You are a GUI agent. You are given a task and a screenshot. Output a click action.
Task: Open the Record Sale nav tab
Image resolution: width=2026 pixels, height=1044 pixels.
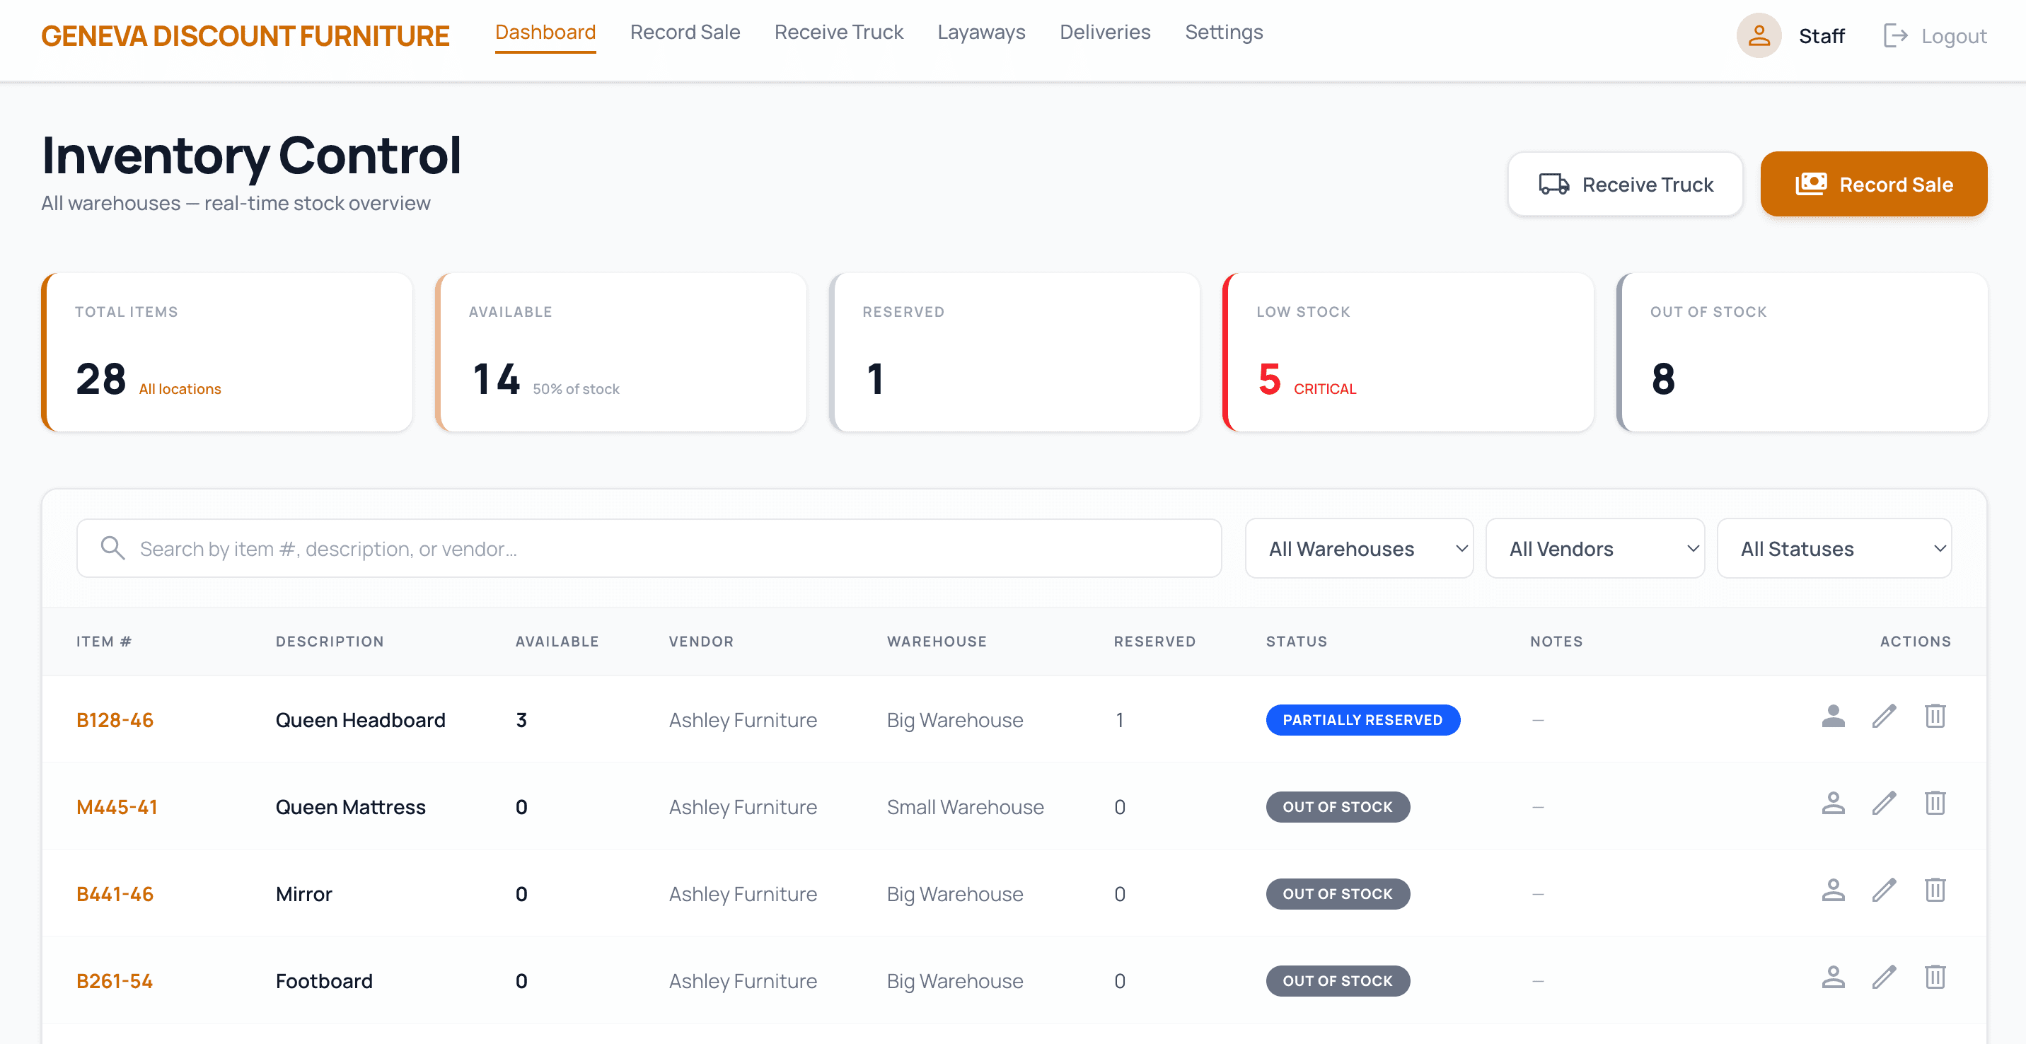685,33
